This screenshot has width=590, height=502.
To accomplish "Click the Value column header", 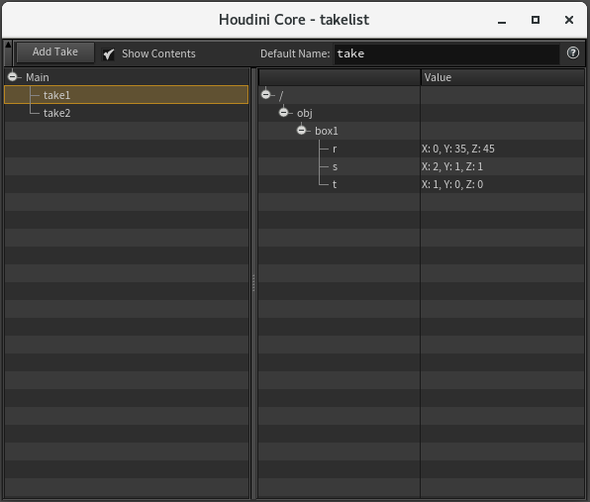I will pos(502,77).
